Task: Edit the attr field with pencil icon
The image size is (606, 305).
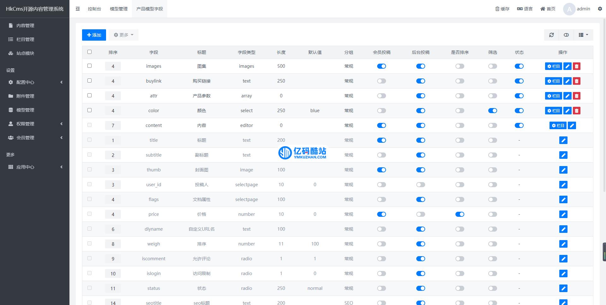Action: 567,96
